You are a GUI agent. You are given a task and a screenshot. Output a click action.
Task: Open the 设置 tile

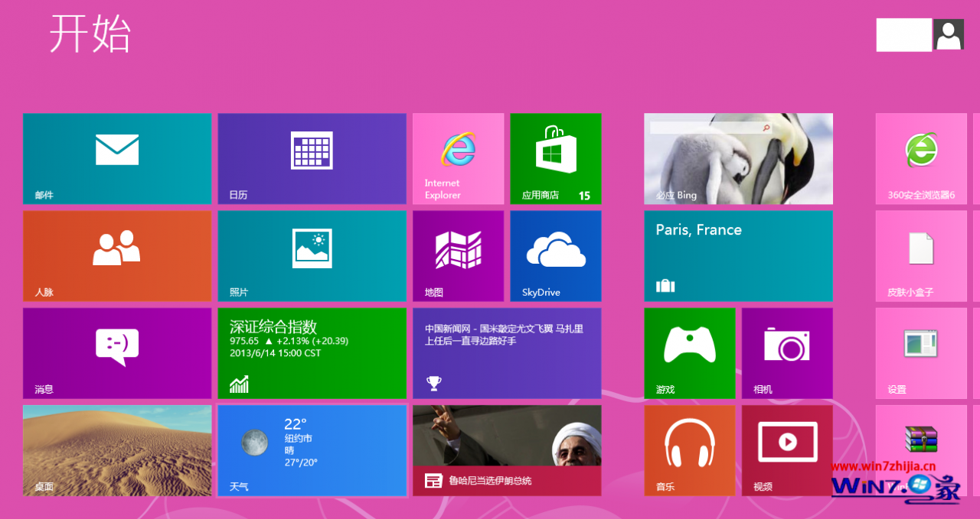click(921, 353)
